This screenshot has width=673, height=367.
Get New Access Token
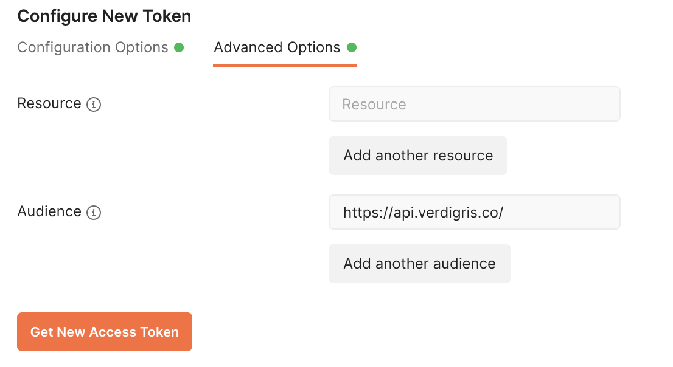click(104, 332)
